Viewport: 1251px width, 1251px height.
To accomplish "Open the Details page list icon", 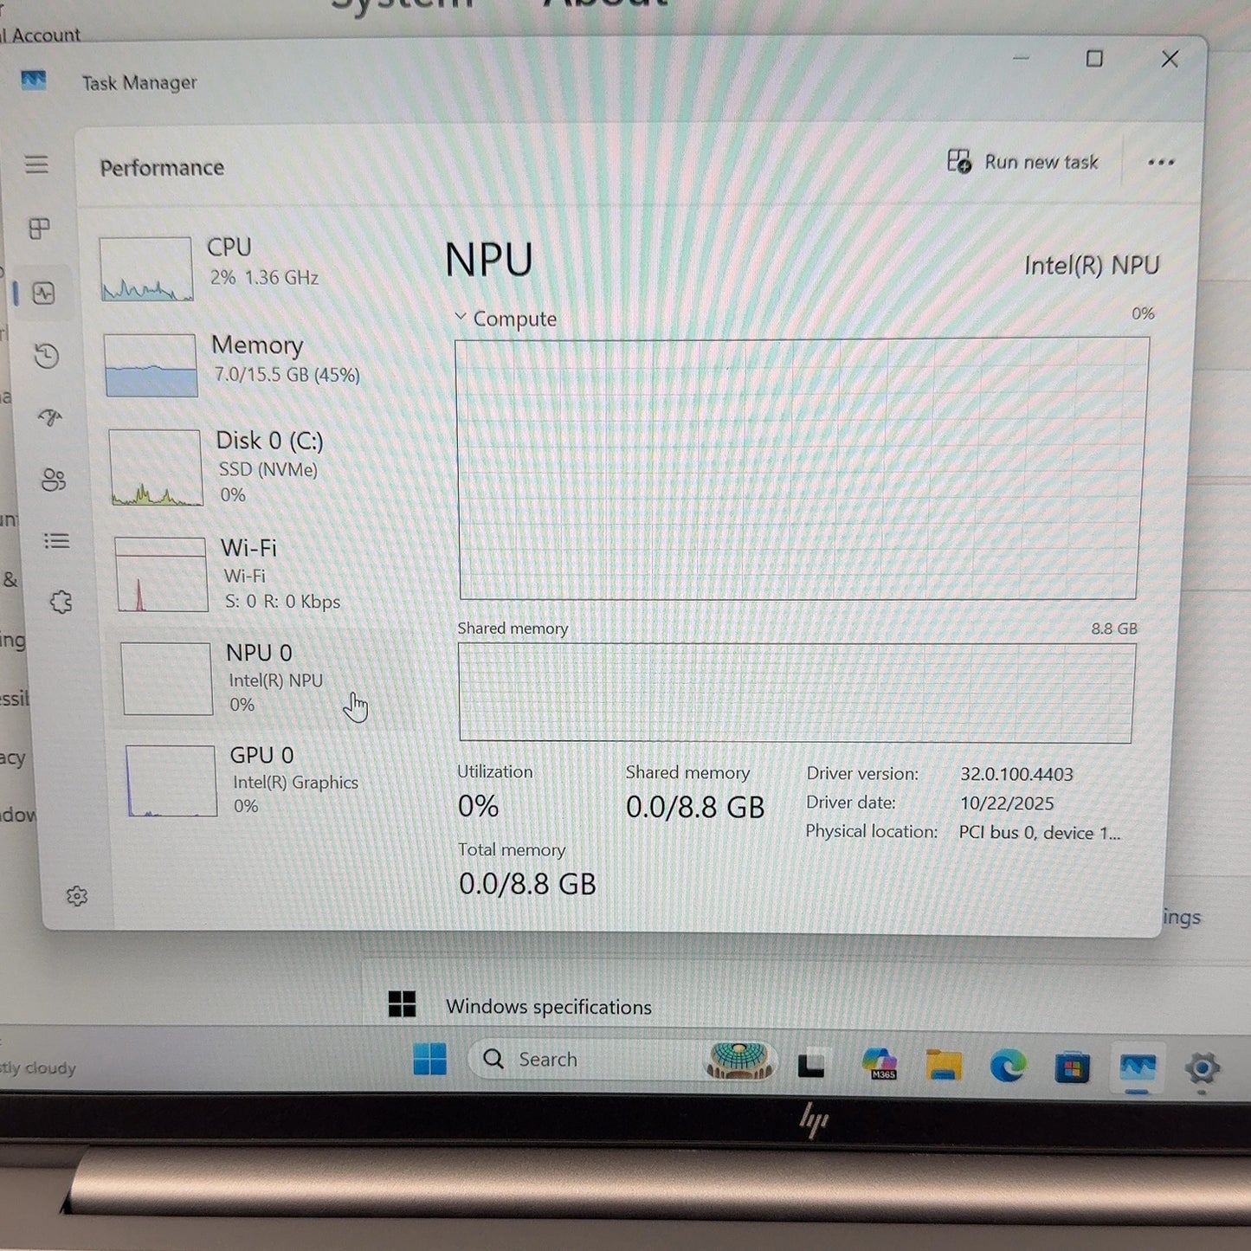I will 57,541.
